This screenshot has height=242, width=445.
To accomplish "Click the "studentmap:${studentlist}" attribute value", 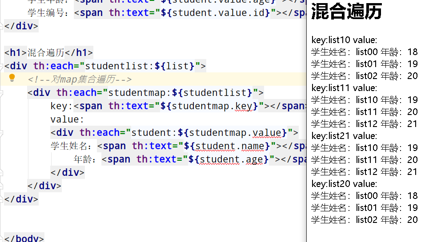I will pyautogui.click(x=180, y=93).
